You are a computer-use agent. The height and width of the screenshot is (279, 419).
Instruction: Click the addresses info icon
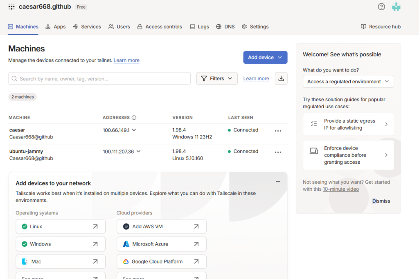tap(134, 118)
